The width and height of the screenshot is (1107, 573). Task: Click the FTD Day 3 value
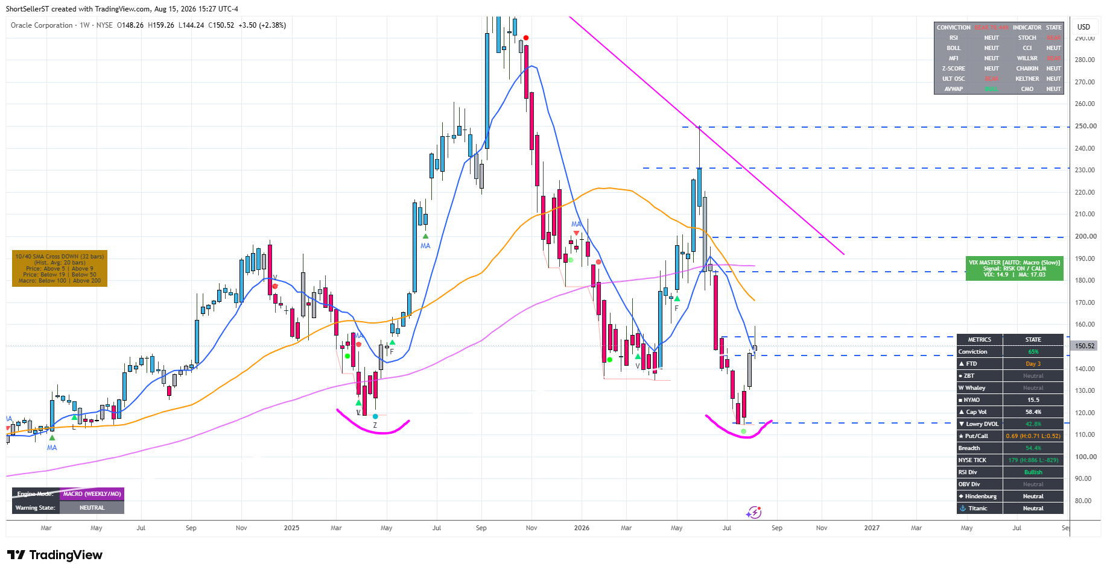click(1033, 364)
